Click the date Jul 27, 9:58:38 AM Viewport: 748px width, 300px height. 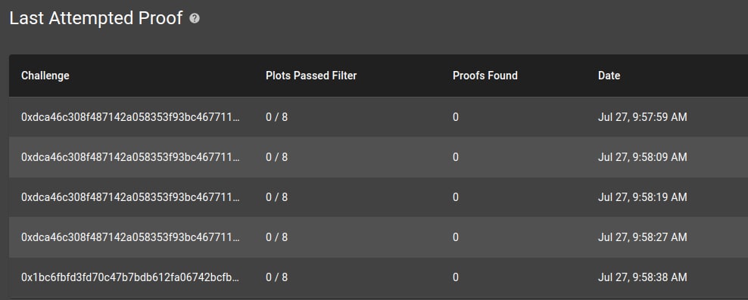[x=642, y=277]
